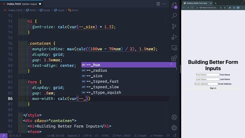Click the feedback icon in status bar
The width and height of the screenshot is (245, 138).
tap(168, 136)
